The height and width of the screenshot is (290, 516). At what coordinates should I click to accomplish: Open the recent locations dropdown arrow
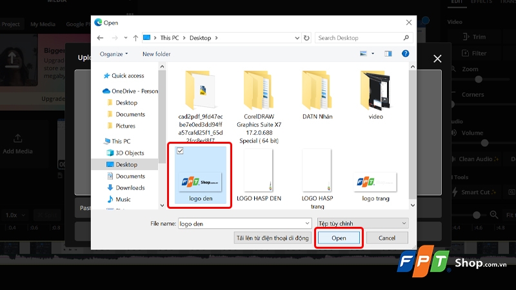(126, 38)
